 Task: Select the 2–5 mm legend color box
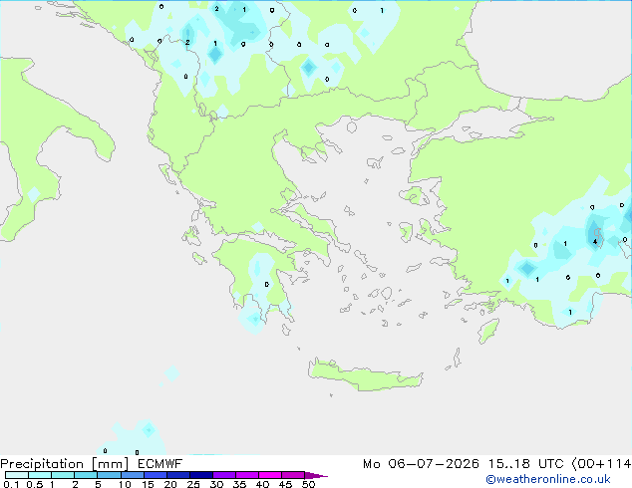coord(86,475)
